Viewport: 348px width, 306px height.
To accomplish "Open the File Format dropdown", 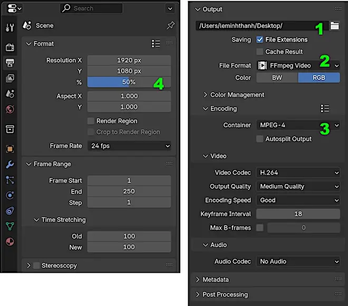I will (x=298, y=66).
